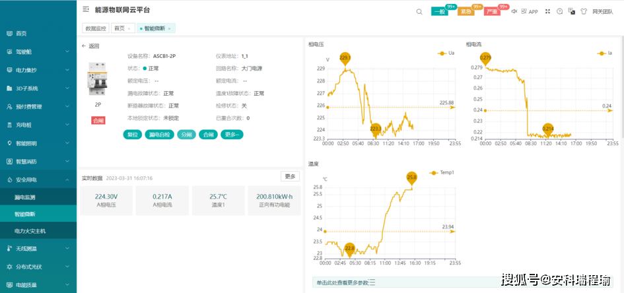The width and height of the screenshot is (624, 293).
Task: Click the 驾驶舱 sidebar icon
Action: 10,52
